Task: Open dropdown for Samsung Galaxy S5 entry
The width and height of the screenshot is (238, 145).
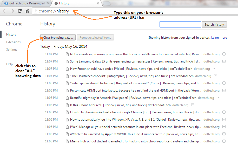Action: click(224, 61)
